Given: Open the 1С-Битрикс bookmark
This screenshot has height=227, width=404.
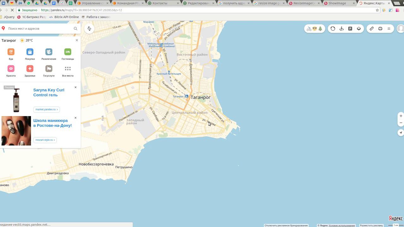Looking at the screenshot, I should [32, 17].
